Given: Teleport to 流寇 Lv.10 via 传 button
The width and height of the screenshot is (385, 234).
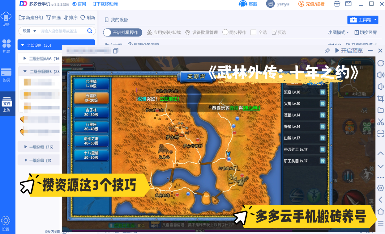Looking at the screenshot, I should (x=323, y=92).
